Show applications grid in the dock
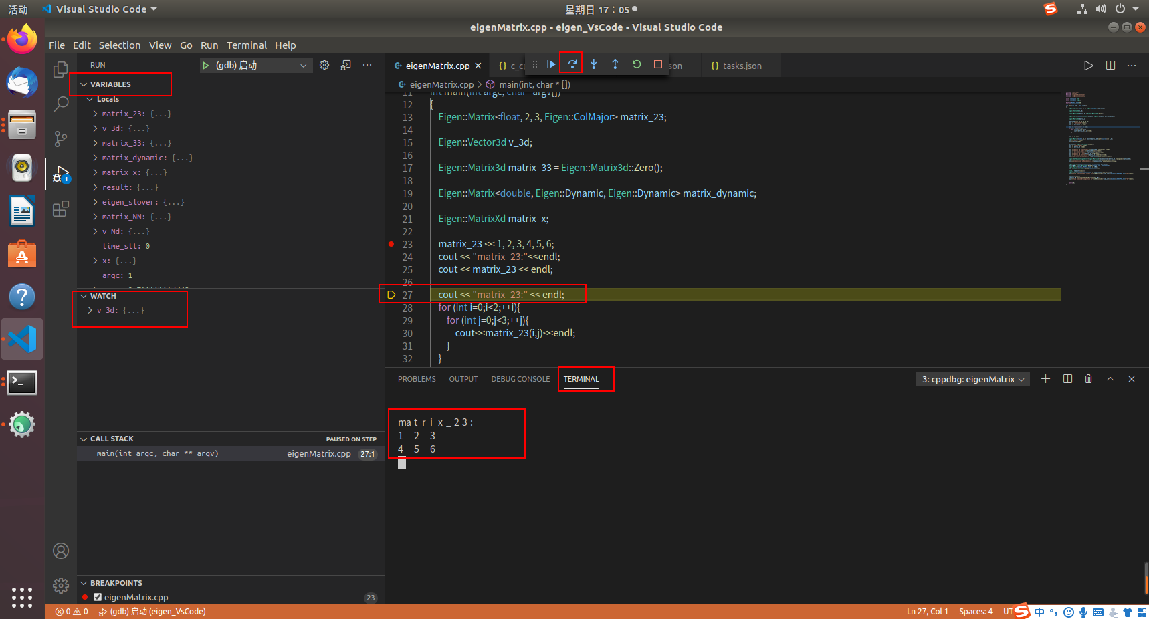Image resolution: width=1149 pixels, height=619 pixels. tap(22, 598)
